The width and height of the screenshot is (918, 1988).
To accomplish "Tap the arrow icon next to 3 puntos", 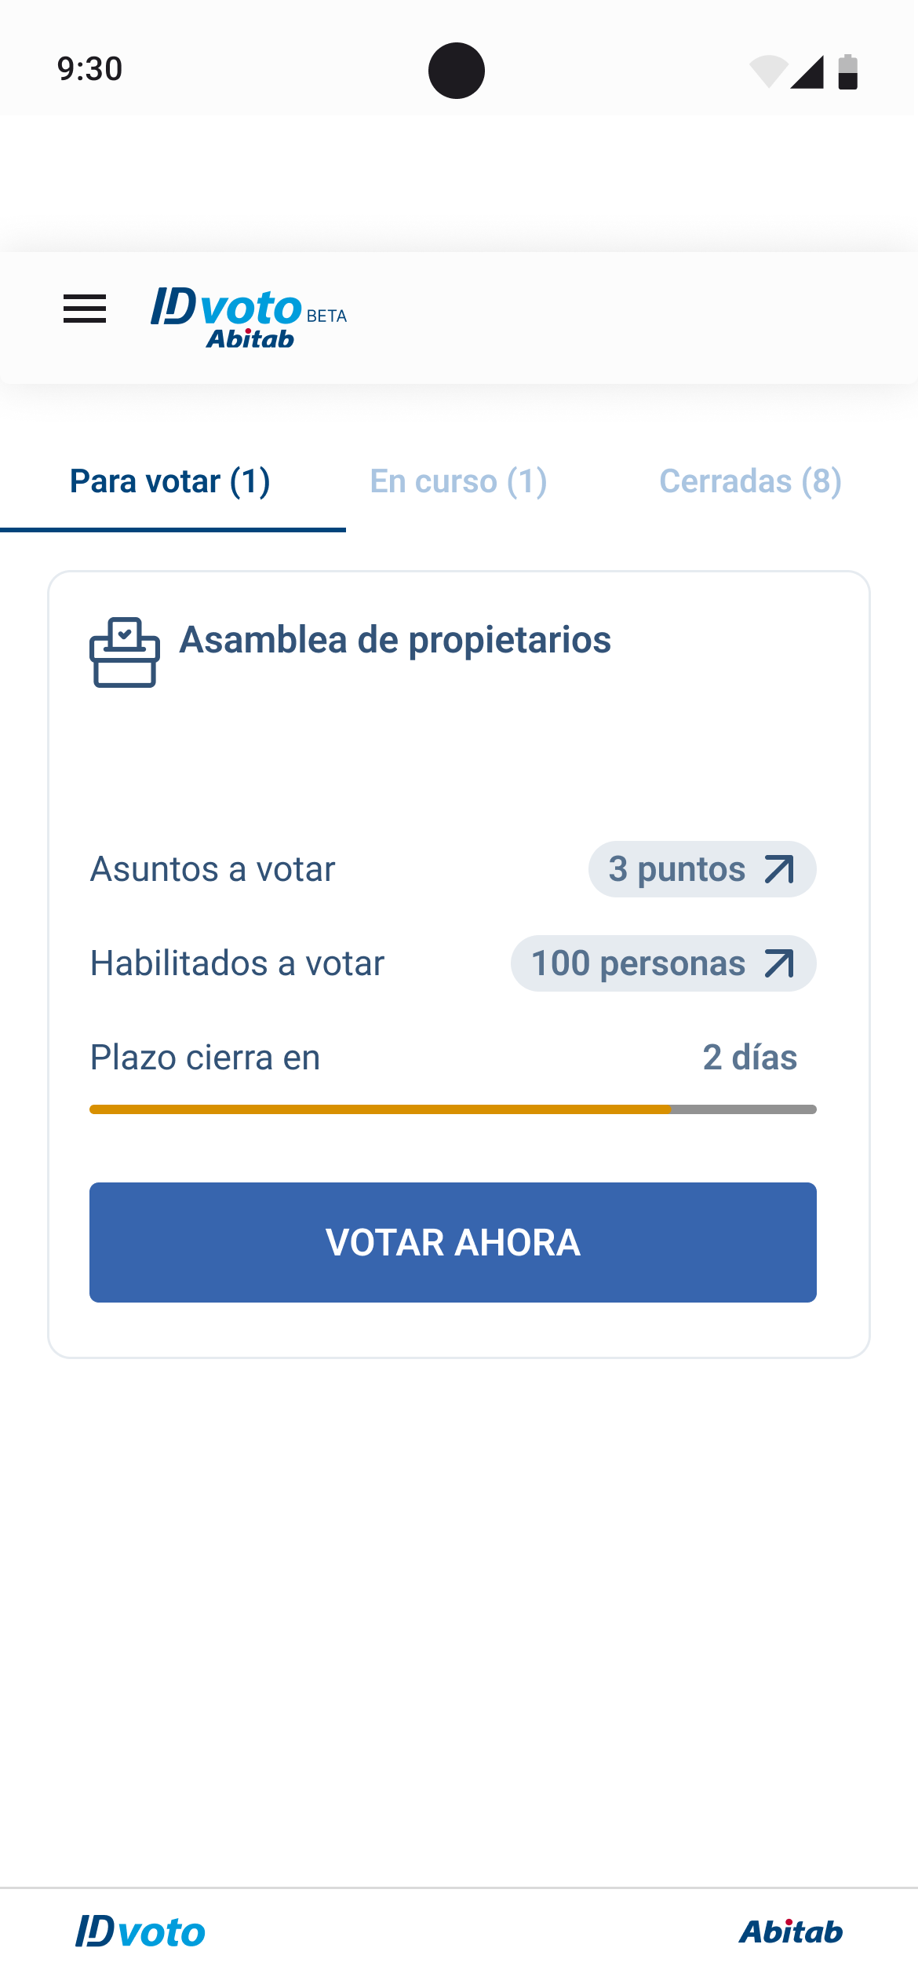I will click(x=779, y=869).
